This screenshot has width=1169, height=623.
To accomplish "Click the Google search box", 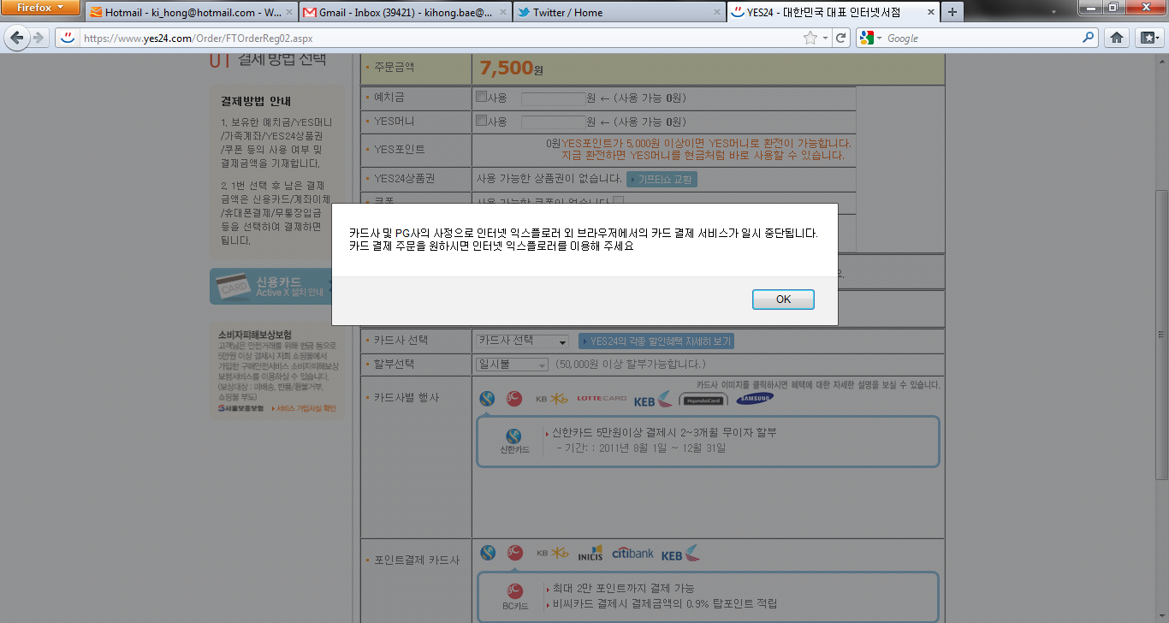I will 982,38.
